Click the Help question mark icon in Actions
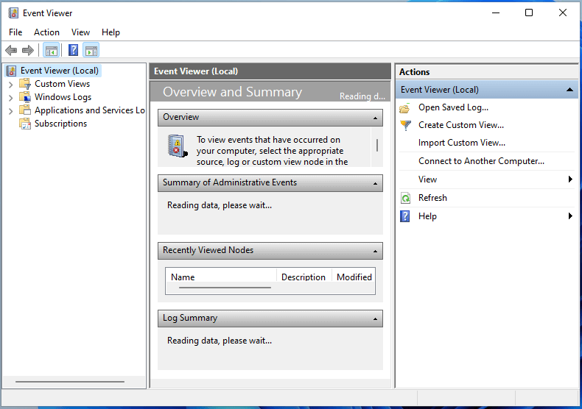 (405, 216)
